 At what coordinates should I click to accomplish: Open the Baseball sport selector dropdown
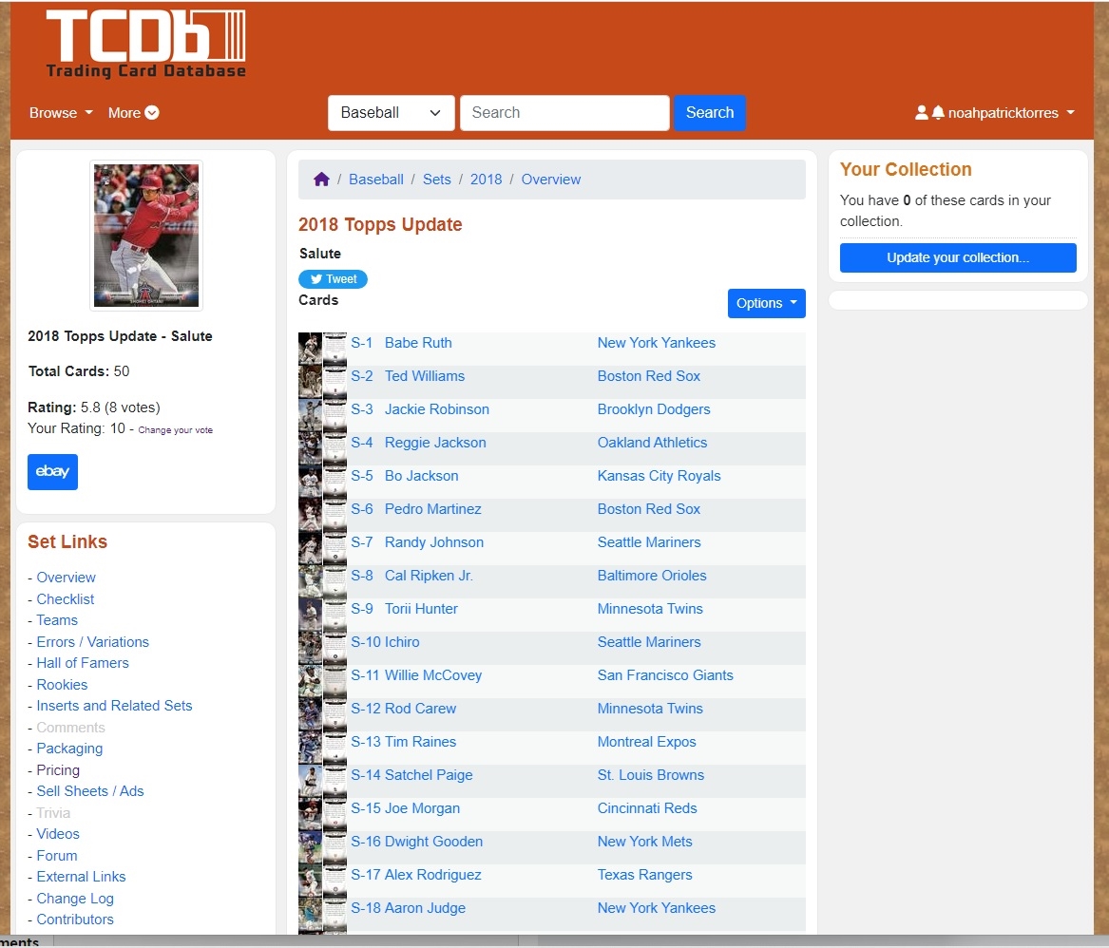pyautogui.click(x=392, y=112)
